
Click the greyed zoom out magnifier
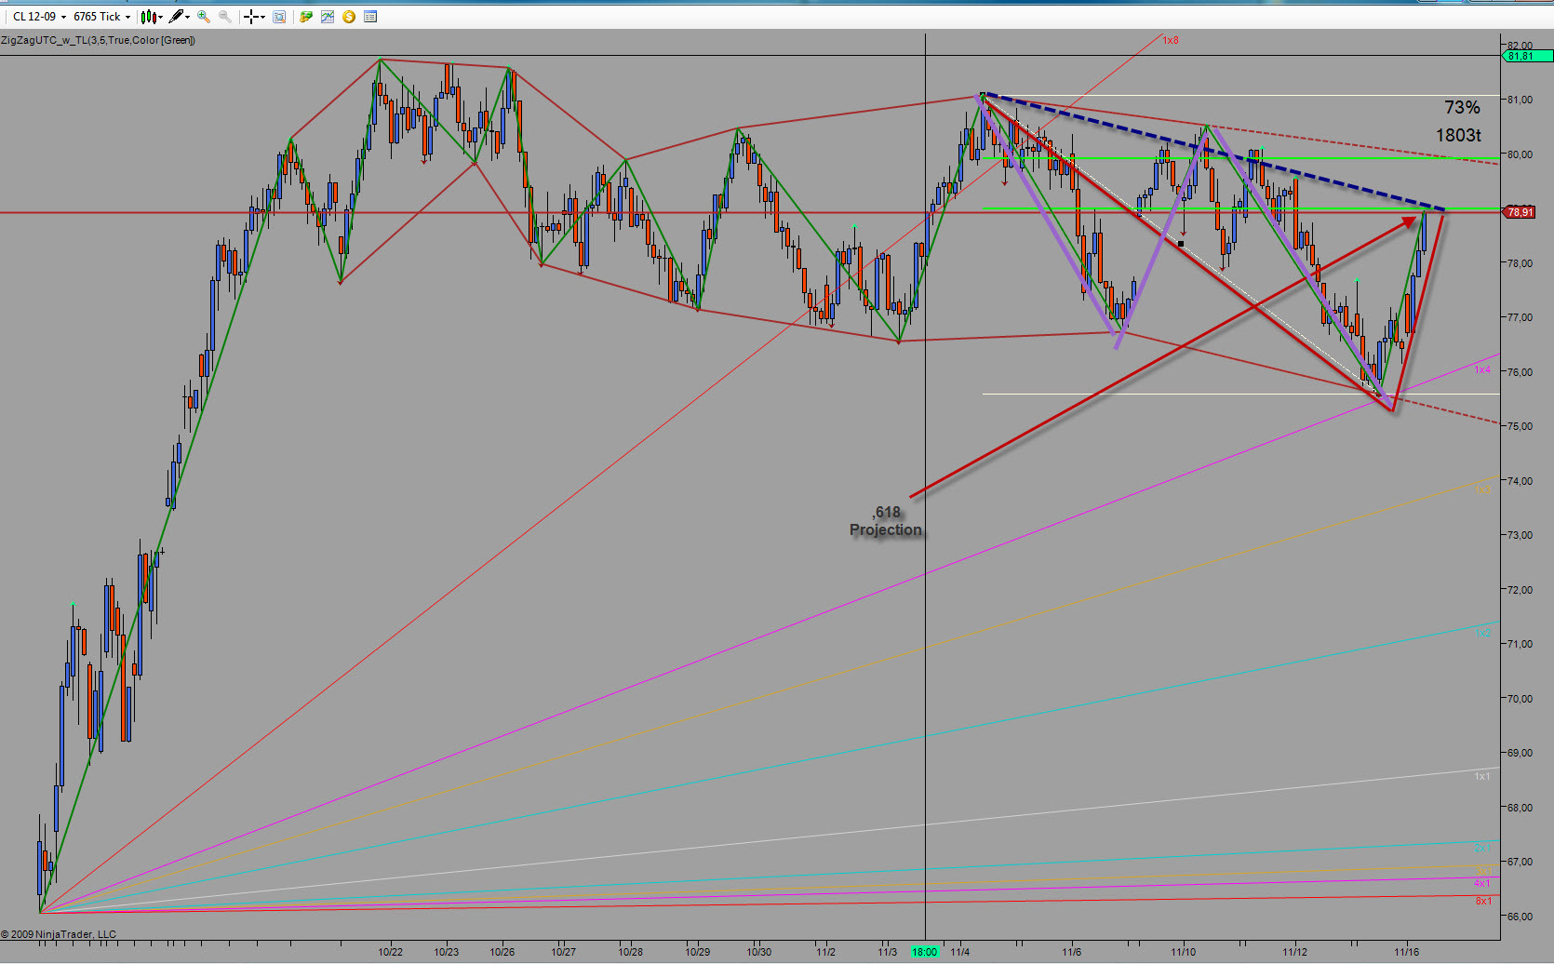(225, 17)
